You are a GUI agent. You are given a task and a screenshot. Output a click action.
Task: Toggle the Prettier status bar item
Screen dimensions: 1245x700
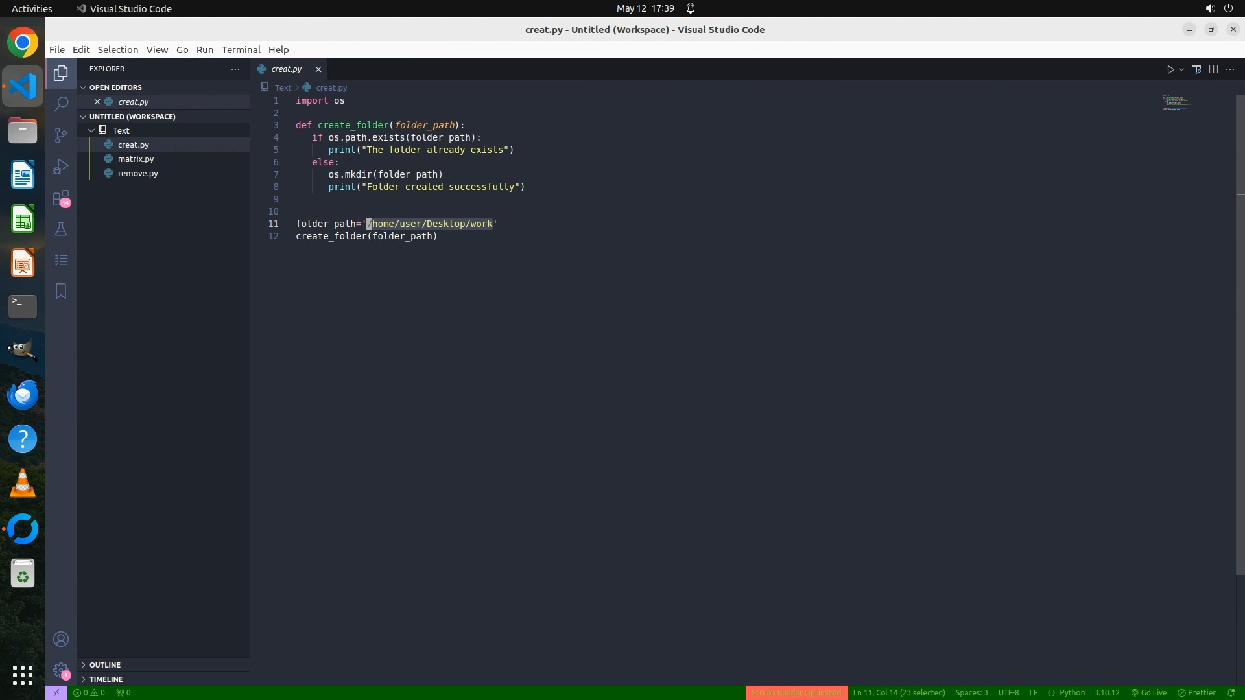tap(1196, 692)
